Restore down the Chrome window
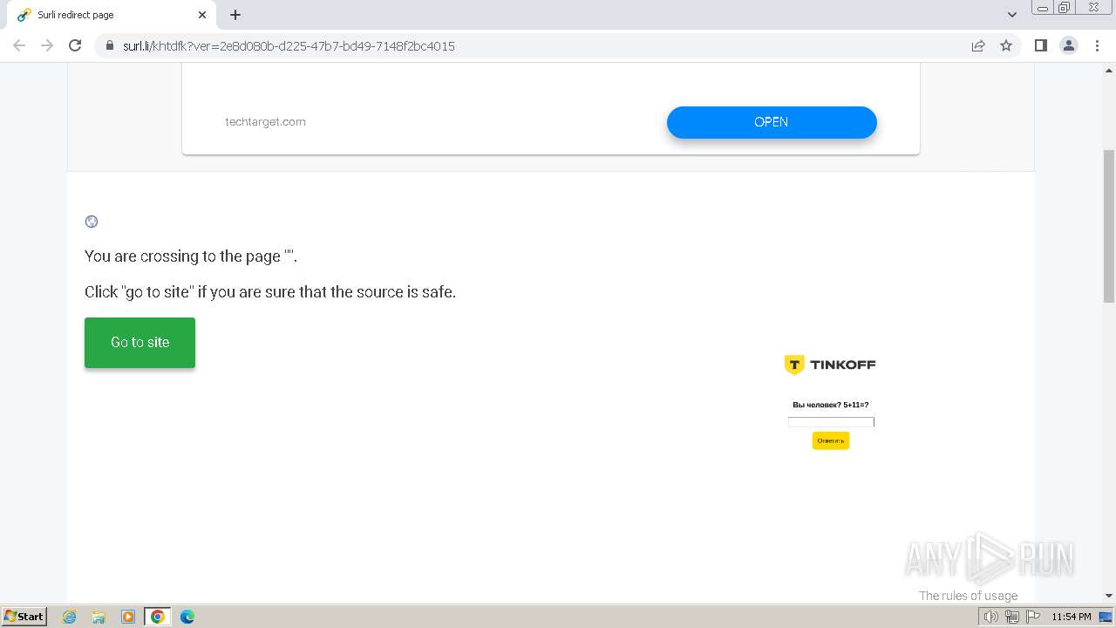This screenshot has width=1116, height=628. click(x=1064, y=8)
